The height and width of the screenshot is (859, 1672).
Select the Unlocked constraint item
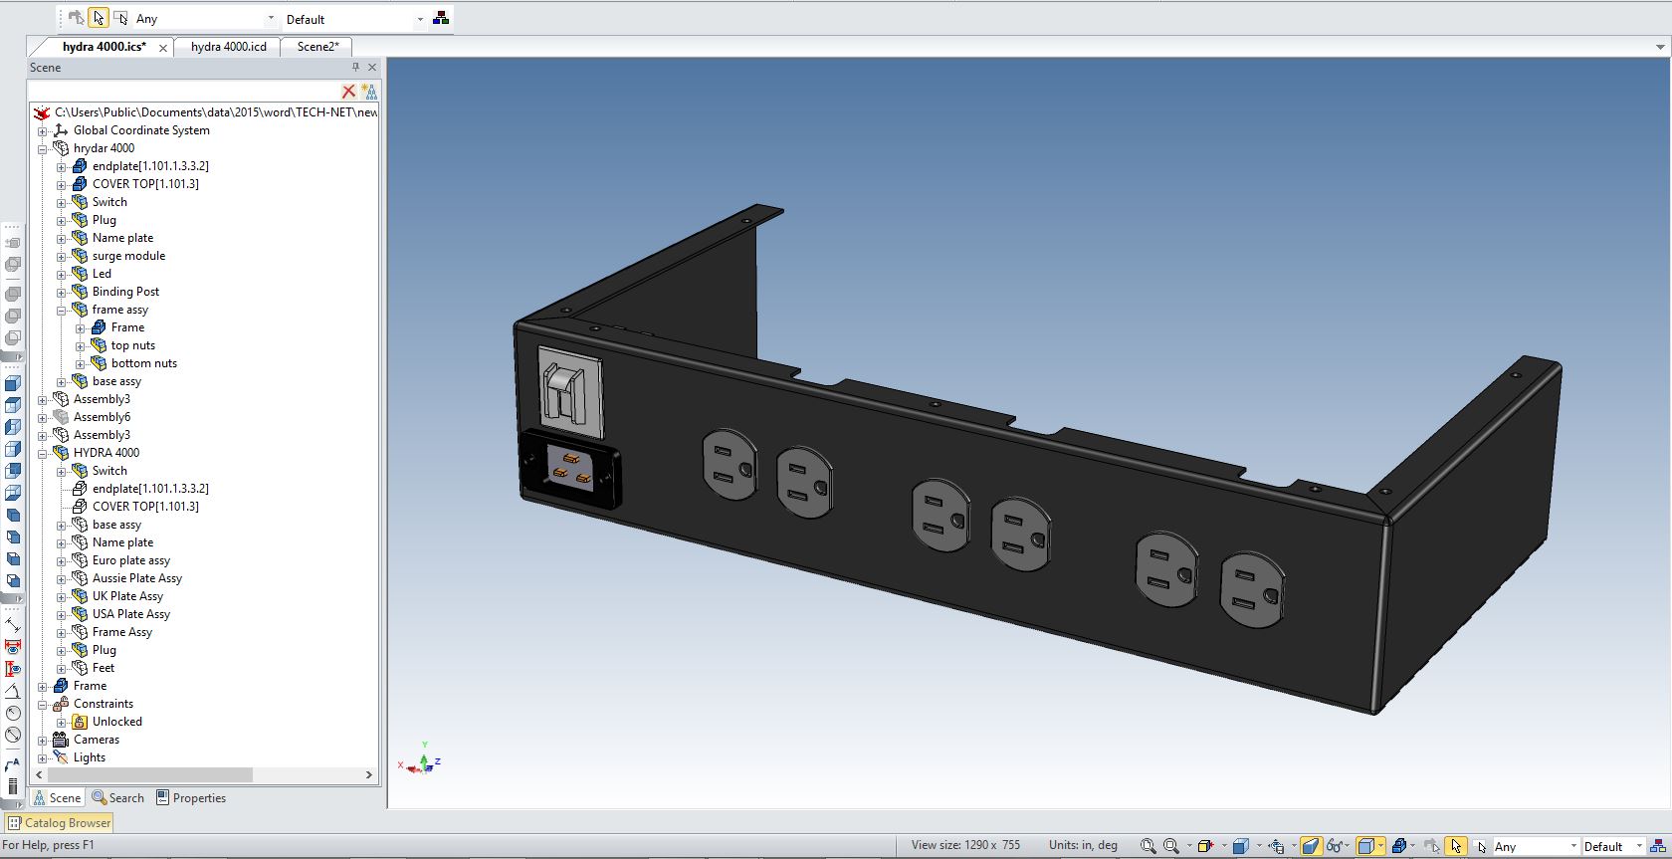[117, 722]
